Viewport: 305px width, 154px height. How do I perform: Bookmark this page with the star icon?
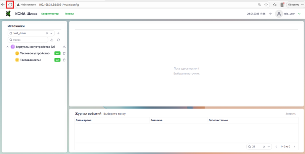(266, 5)
